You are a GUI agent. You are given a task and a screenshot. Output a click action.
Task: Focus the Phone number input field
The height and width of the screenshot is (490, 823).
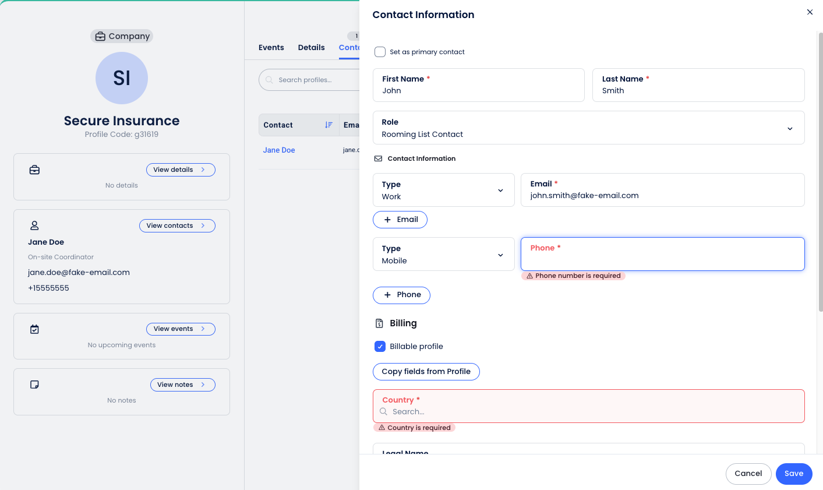[x=662, y=259]
